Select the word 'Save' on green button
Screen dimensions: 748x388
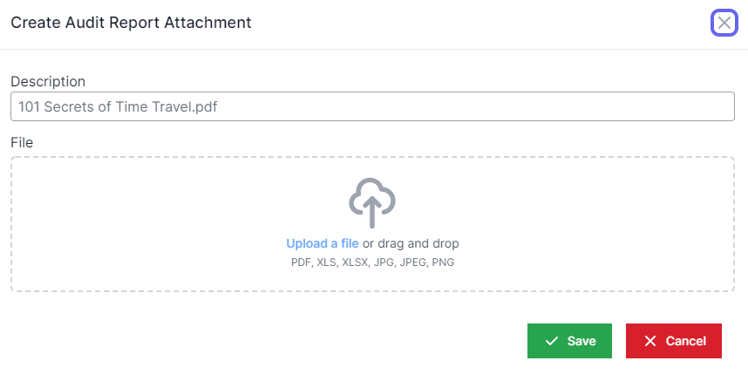pos(581,341)
